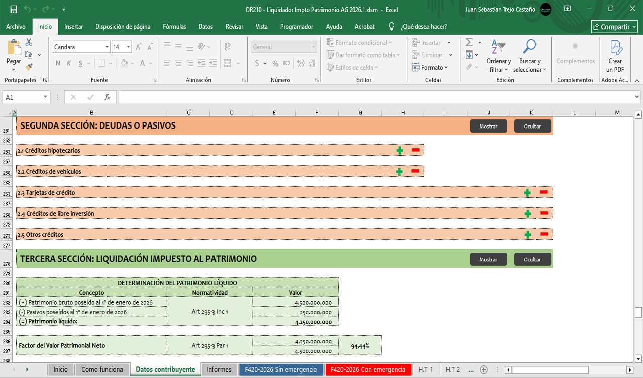Expand Otros créditos with green plus

527,234
